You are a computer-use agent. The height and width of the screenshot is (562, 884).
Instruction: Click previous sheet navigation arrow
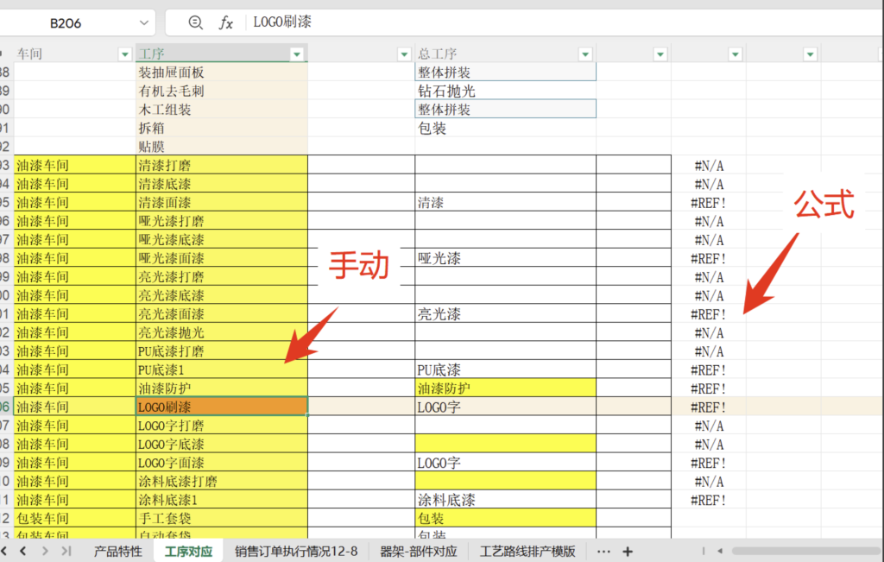tap(23, 552)
